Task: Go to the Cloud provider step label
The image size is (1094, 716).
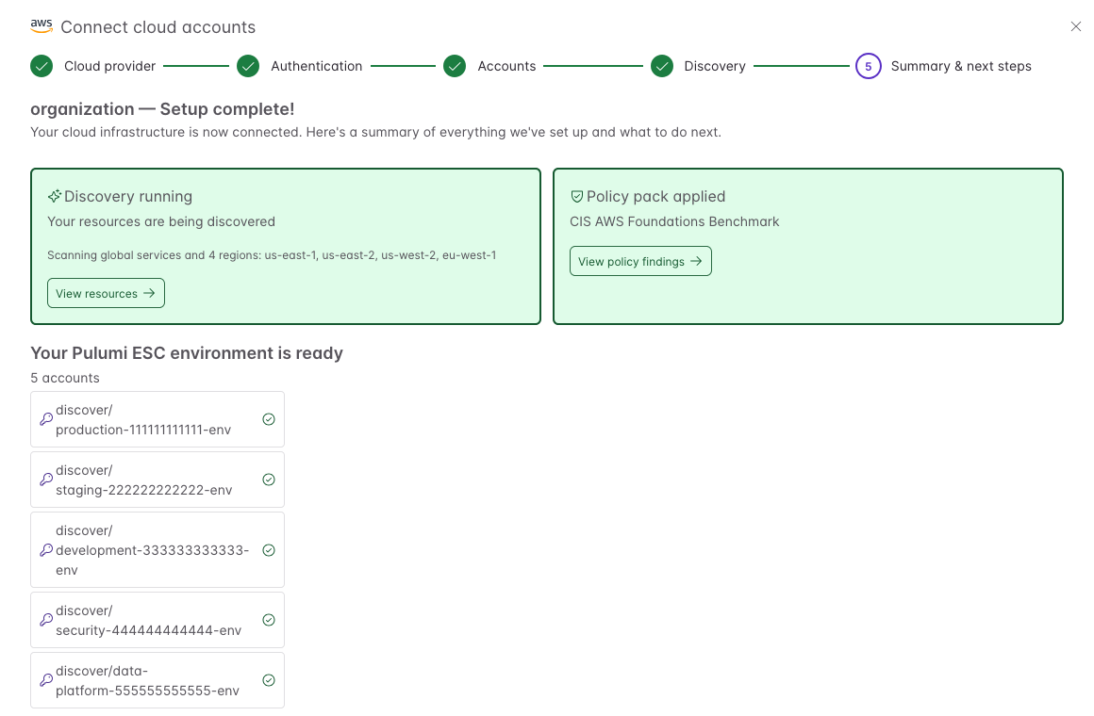Action: click(x=109, y=66)
